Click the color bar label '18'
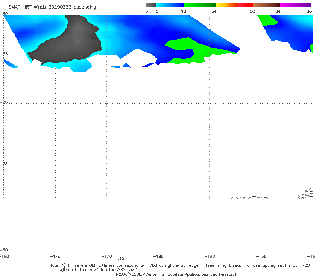This screenshot has height=277, width=316. coord(184,11)
